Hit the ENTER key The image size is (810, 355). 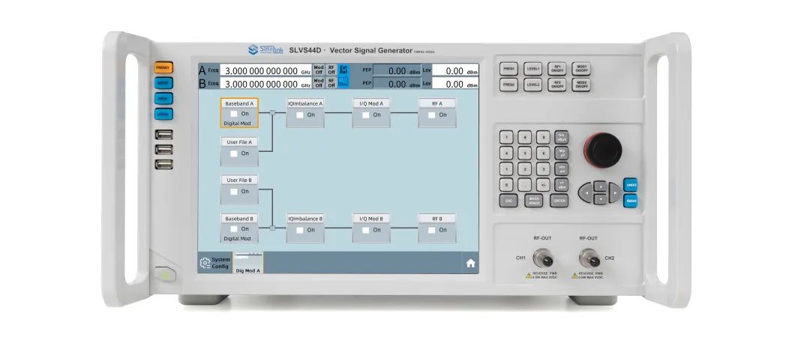click(559, 201)
